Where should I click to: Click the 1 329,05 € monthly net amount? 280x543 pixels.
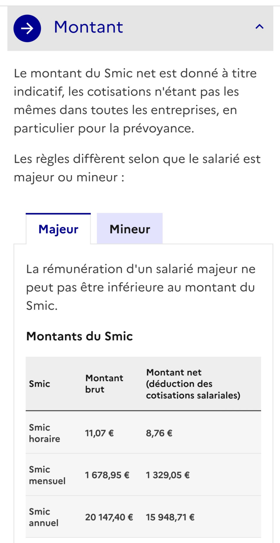[x=168, y=475]
